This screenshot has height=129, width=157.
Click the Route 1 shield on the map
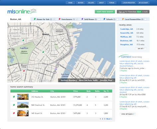pyautogui.click(x=57, y=66)
